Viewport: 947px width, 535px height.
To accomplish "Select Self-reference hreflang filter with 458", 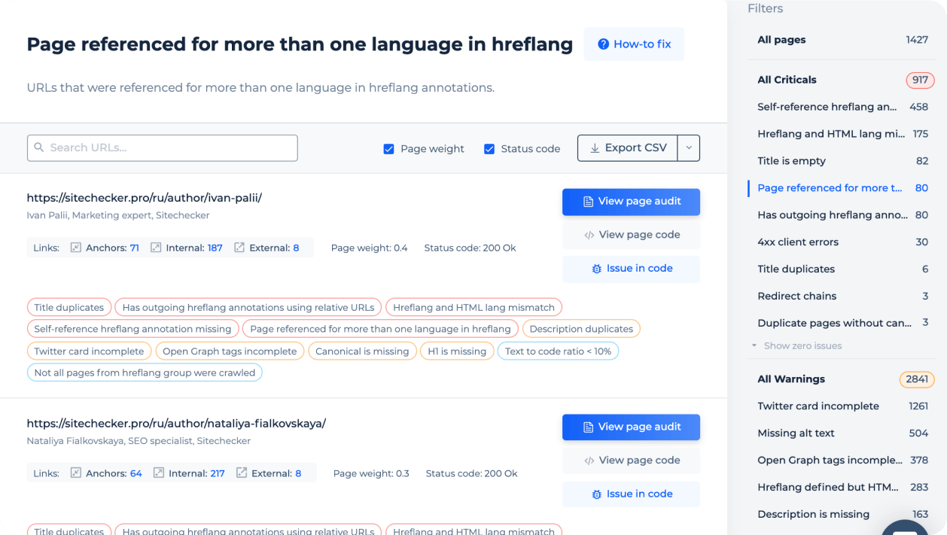I will tap(842, 107).
